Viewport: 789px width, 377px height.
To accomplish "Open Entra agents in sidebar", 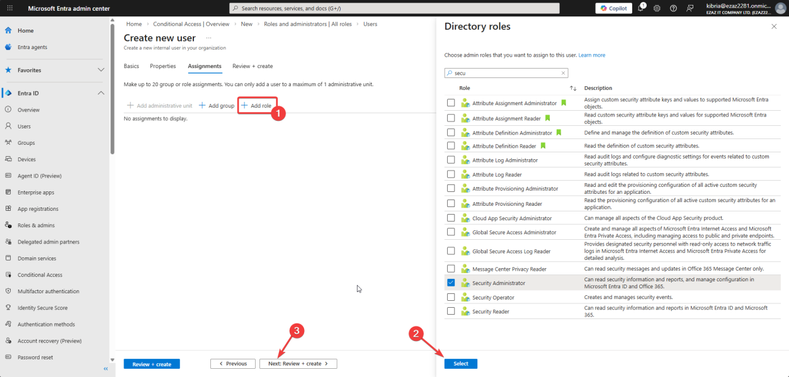I will (32, 47).
